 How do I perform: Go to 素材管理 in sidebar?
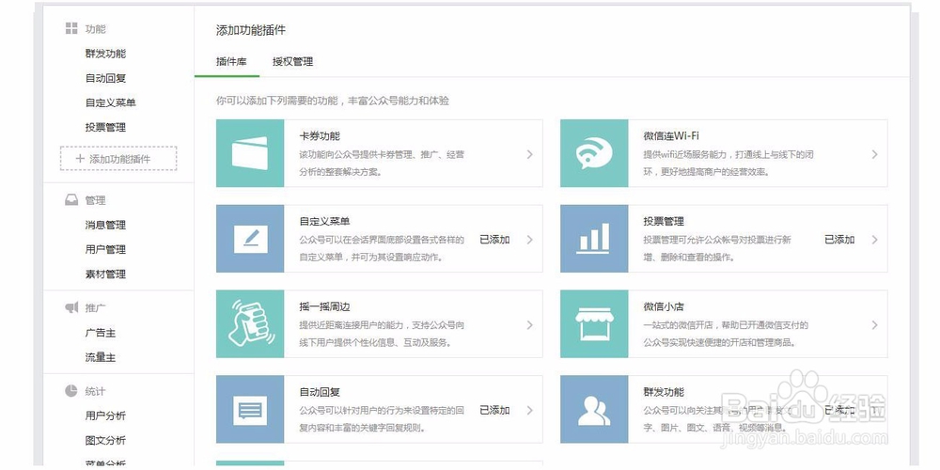click(x=105, y=274)
